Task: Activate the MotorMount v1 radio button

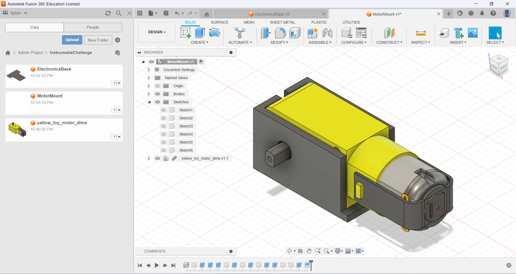Action: click(x=201, y=62)
